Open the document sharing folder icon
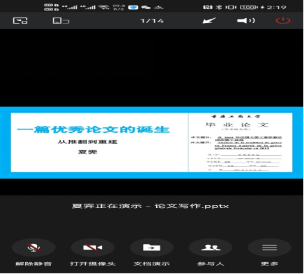This screenshot has width=304, height=274. (151, 248)
